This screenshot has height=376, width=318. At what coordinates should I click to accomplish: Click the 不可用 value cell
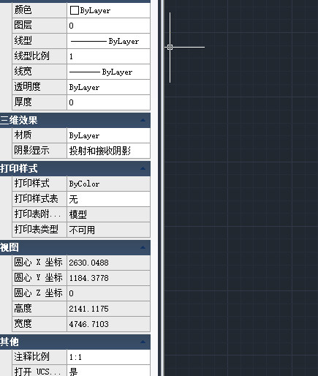point(108,230)
